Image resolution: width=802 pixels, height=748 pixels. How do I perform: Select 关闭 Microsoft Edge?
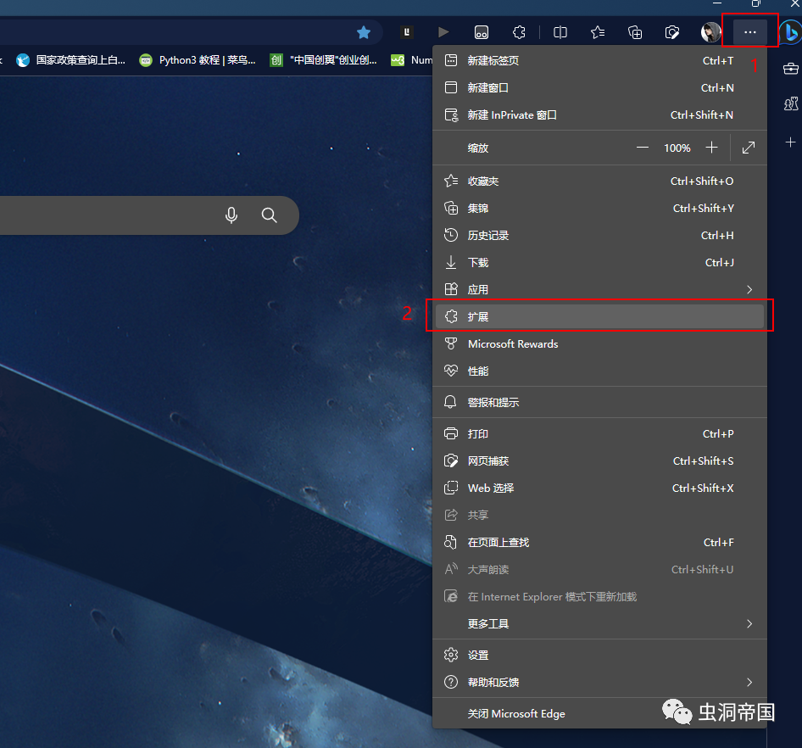click(x=599, y=714)
